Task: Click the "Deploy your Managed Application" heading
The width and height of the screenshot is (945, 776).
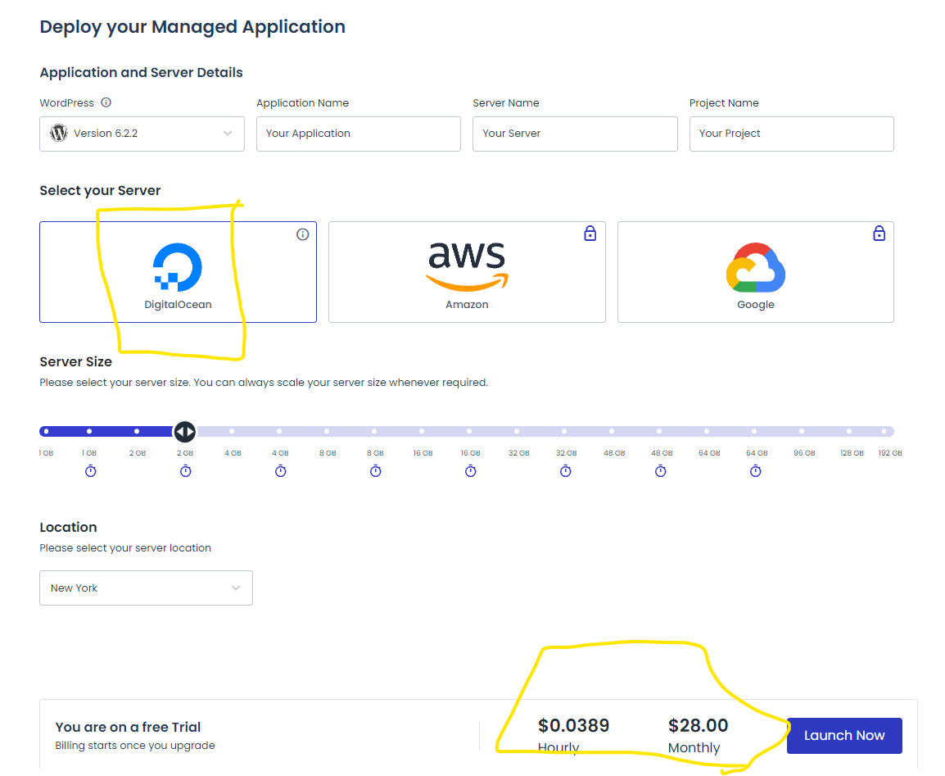Action: 192,27
